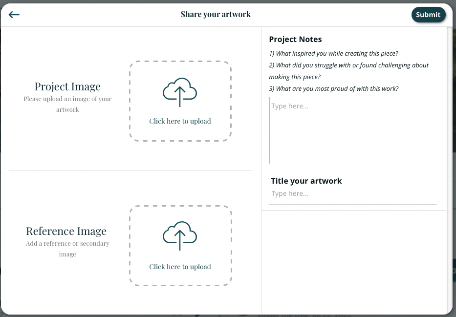Click 'Please upload an image of your artwork' text
456x317 pixels.
click(x=67, y=104)
